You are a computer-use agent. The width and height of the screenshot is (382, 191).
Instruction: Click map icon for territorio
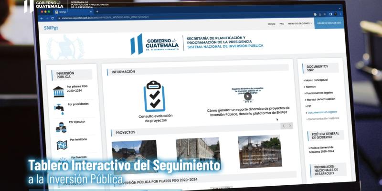coord(62,145)
